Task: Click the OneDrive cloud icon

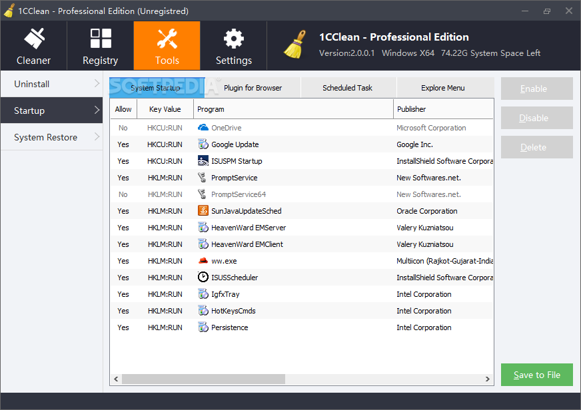Action: click(203, 128)
